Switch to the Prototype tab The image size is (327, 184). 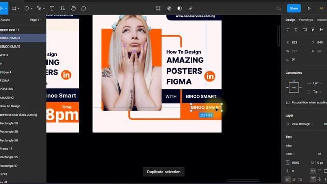point(306,20)
